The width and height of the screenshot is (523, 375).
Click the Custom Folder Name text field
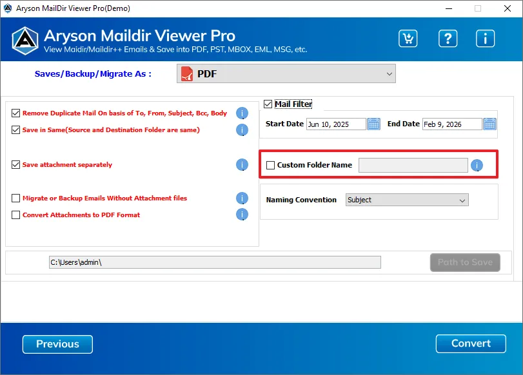pos(413,165)
